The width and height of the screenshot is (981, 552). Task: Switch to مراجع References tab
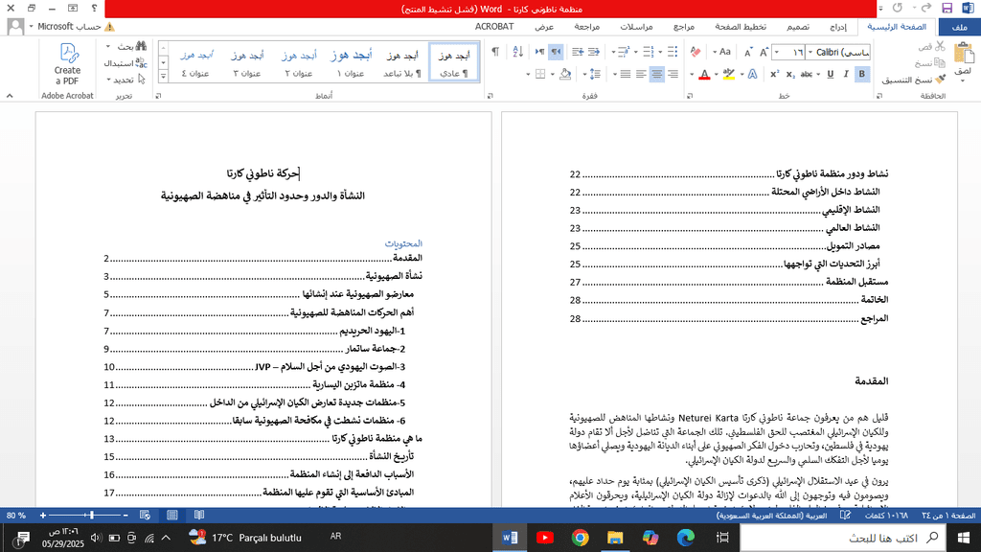tap(684, 27)
